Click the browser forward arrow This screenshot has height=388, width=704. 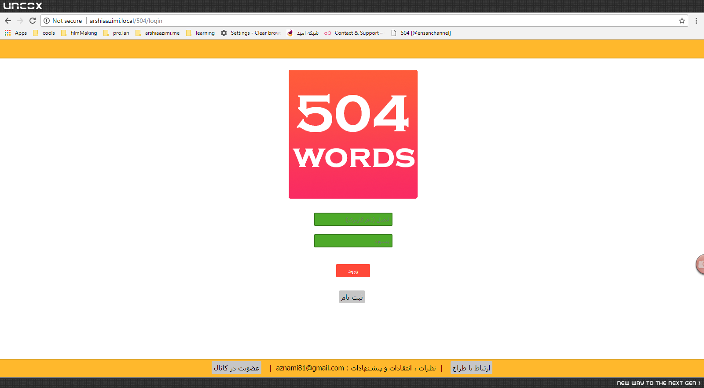[x=20, y=21]
